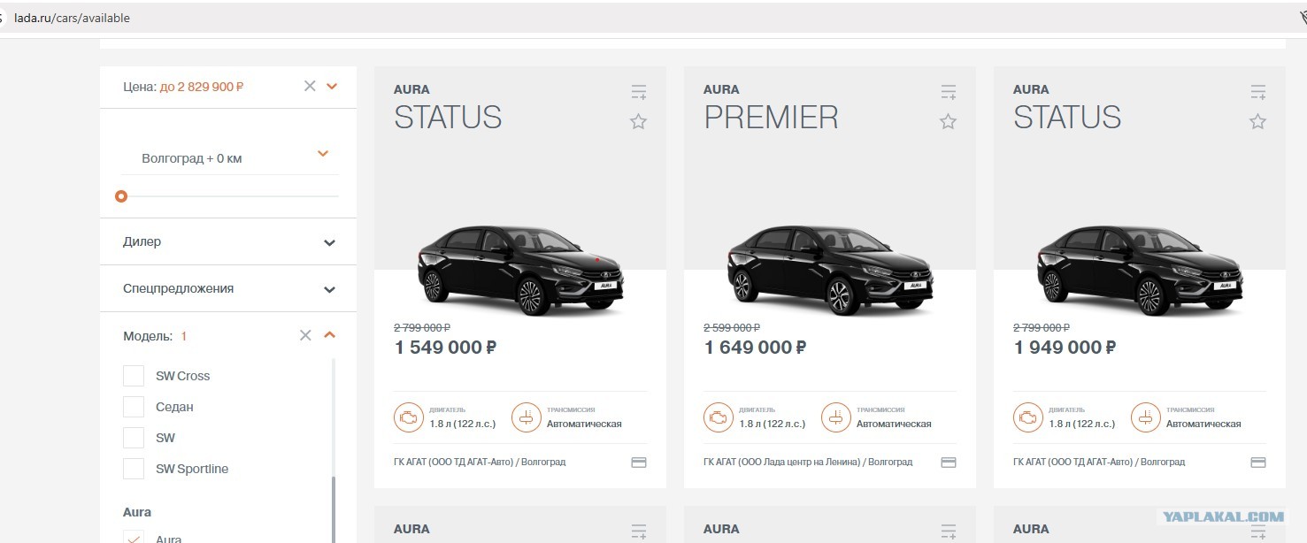1307x543 pixels.
Task: Check the SW Cross checkbox
Action: click(134, 376)
